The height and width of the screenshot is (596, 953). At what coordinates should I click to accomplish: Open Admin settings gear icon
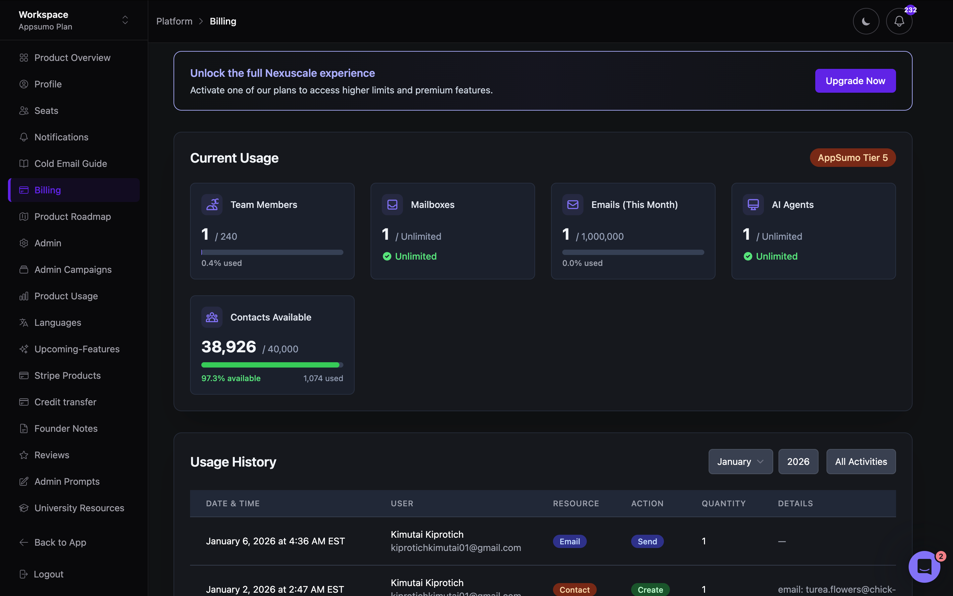24,243
